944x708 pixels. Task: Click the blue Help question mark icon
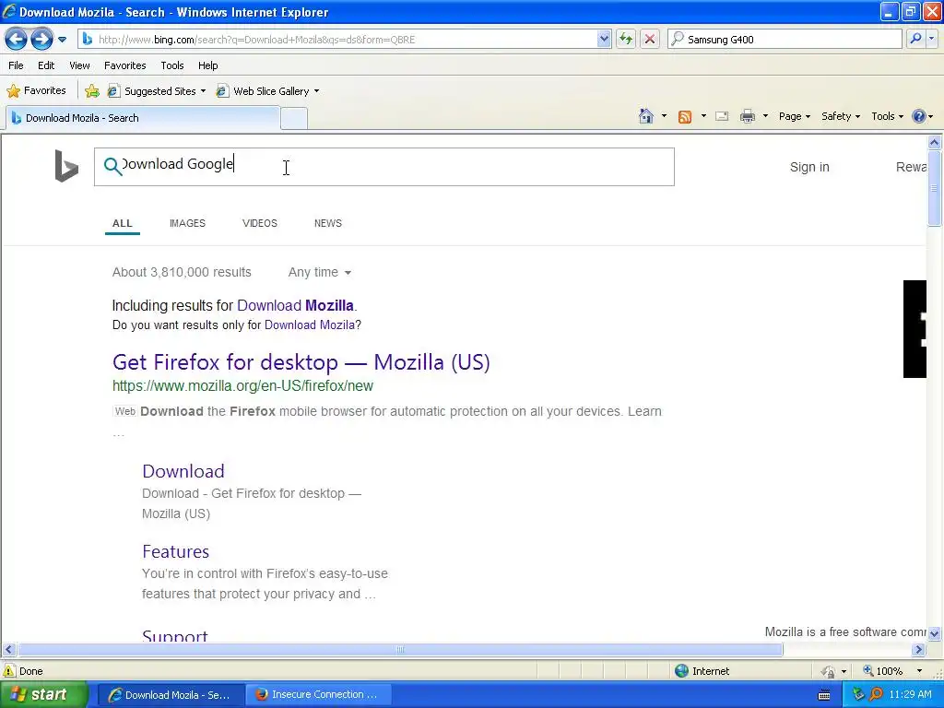(x=919, y=116)
